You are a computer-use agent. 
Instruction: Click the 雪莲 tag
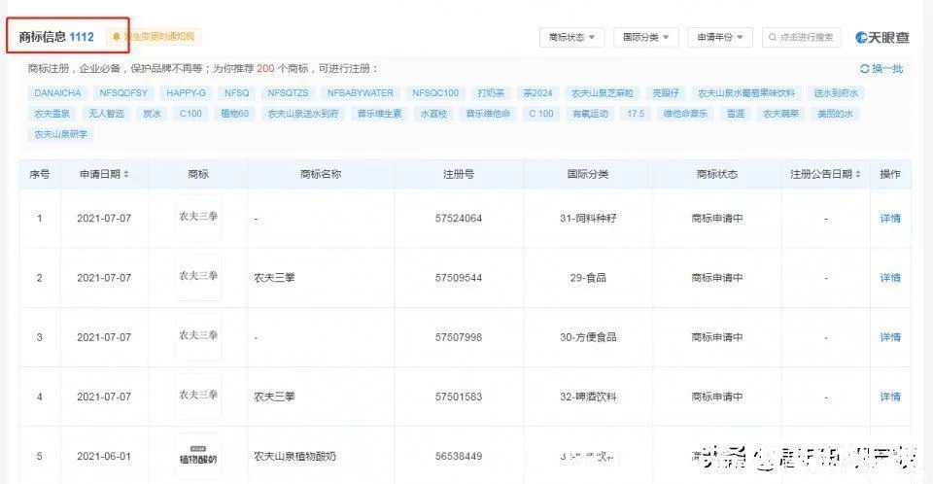736,114
